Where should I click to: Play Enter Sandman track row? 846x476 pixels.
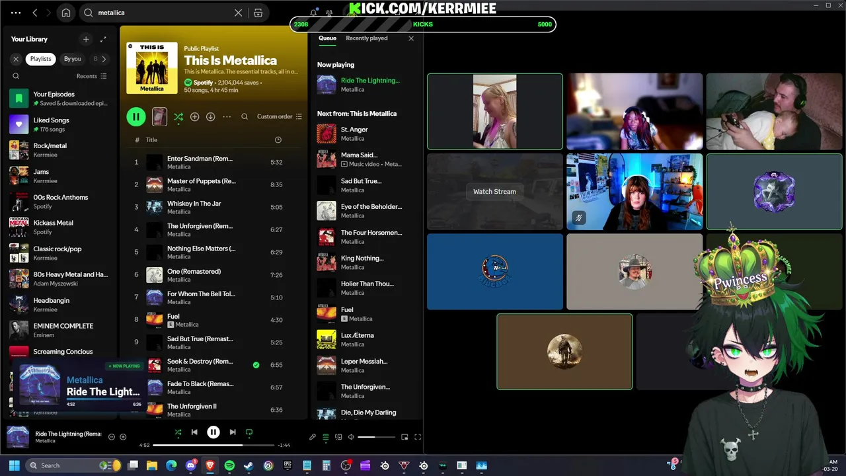(213, 163)
